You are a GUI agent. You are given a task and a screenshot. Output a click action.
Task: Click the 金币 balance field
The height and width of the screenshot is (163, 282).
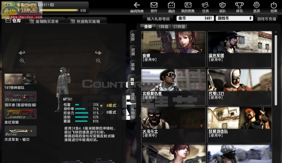(x=195, y=18)
